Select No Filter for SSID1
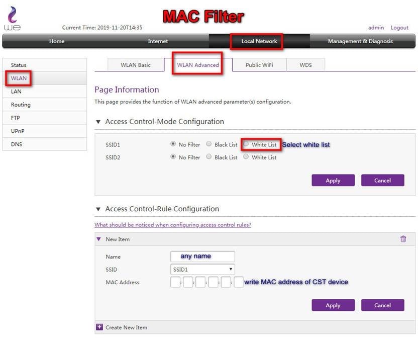This screenshot has height=340, width=419. pos(173,144)
